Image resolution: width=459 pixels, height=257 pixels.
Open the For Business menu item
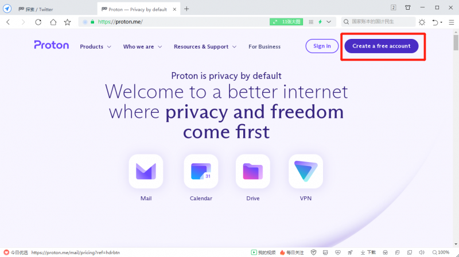pos(264,47)
